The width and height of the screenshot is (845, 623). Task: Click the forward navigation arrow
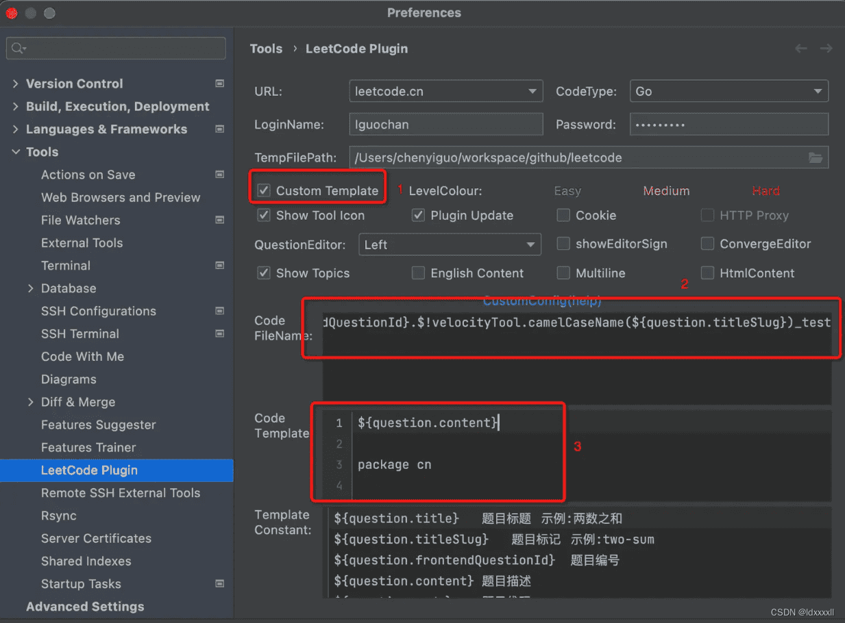(x=826, y=49)
